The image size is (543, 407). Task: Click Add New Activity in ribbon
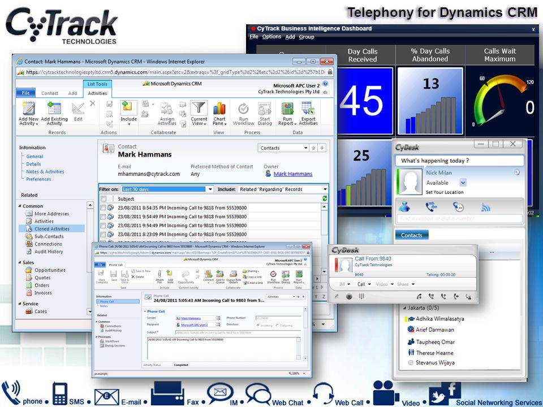click(x=28, y=113)
